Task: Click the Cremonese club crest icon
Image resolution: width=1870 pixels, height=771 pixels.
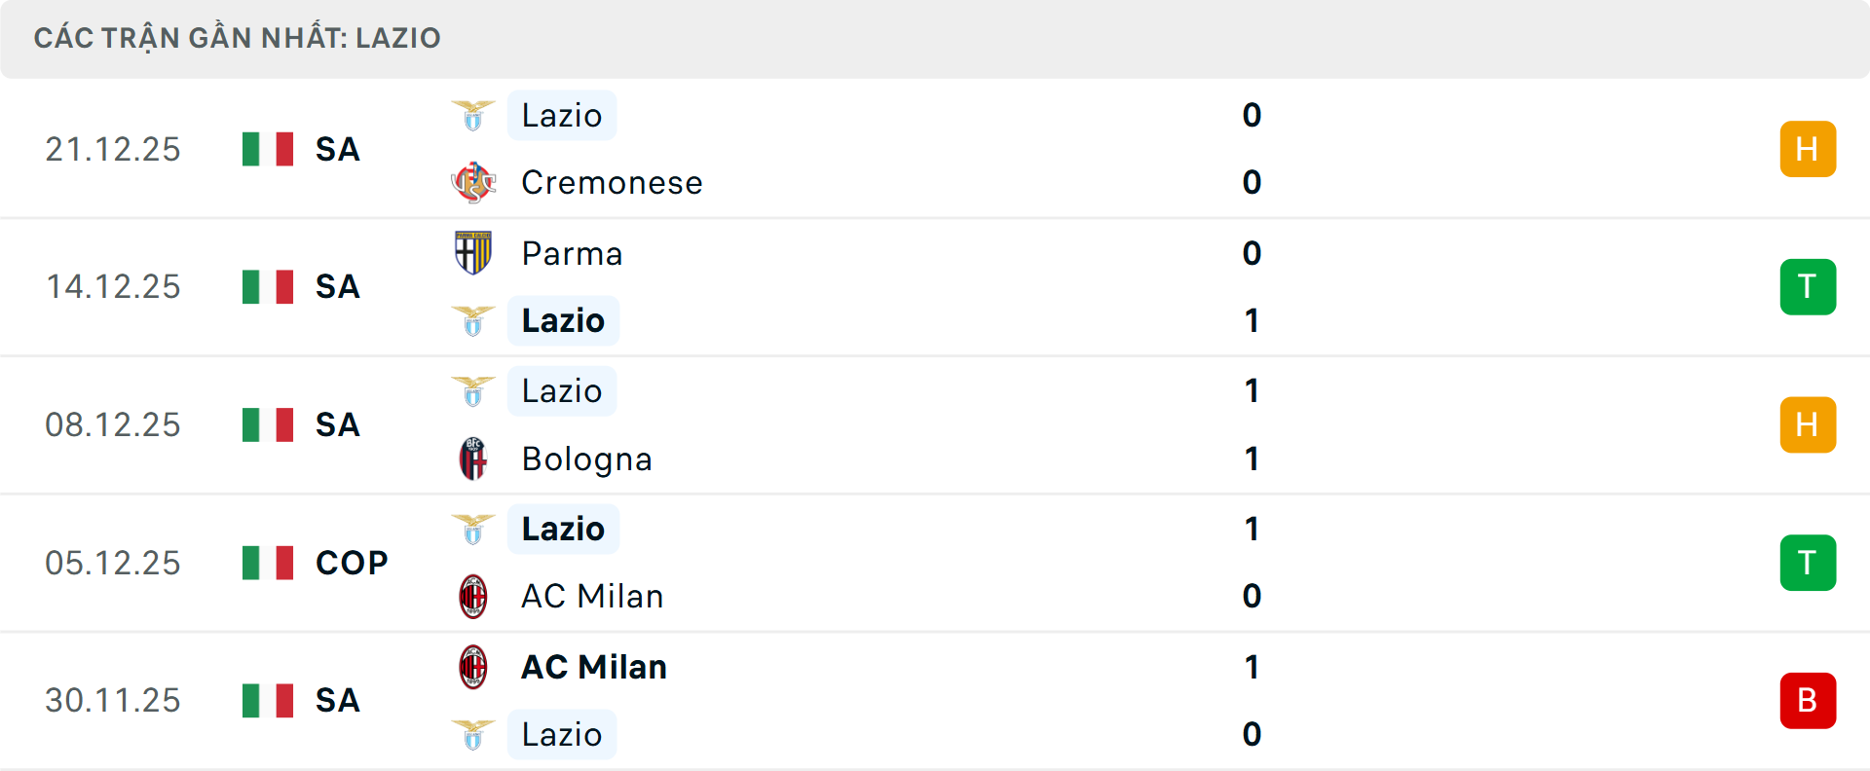Action: pos(473,182)
